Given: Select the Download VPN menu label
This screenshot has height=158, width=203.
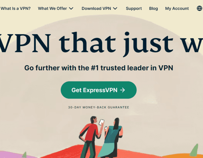Looking at the screenshot, I should (96, 8).
